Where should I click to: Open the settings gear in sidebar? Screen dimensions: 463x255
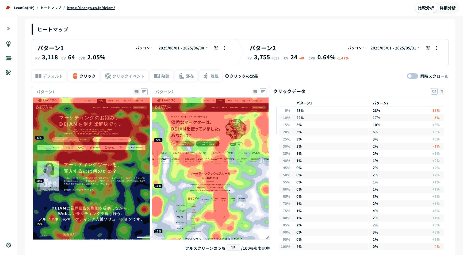[9, 245]
